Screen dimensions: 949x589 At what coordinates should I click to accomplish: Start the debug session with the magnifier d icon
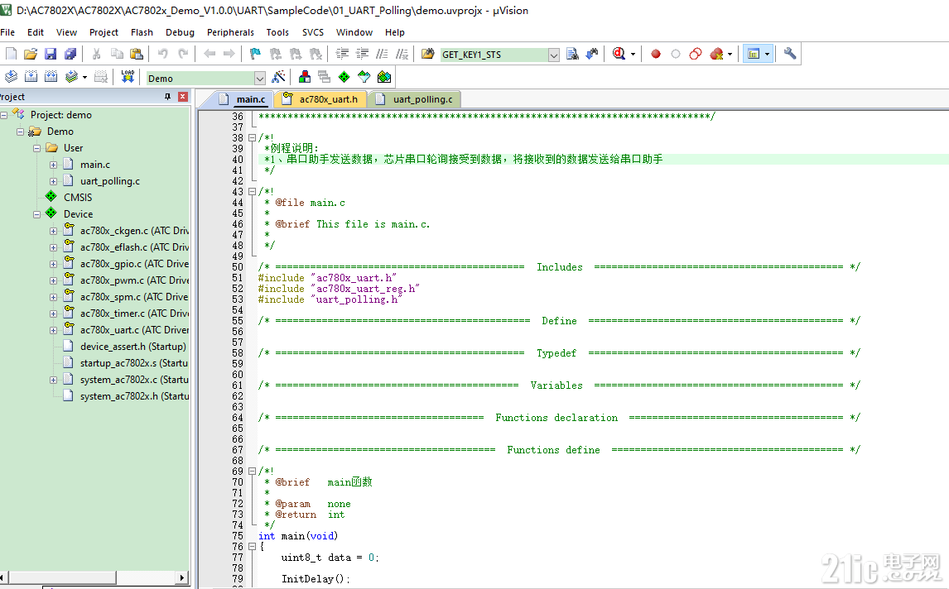click(618, 54)
